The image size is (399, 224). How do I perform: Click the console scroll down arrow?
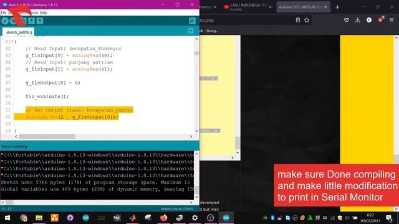(196, 197)
